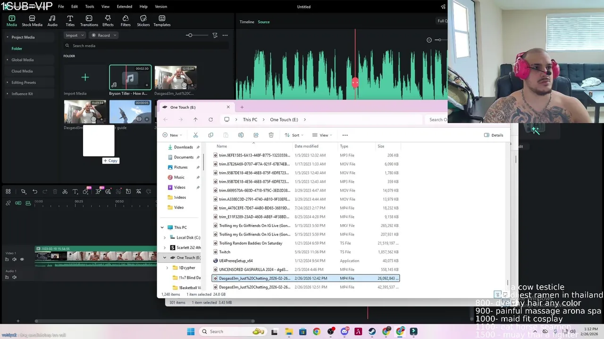Open Explorer See more options

tap(345, 135)
